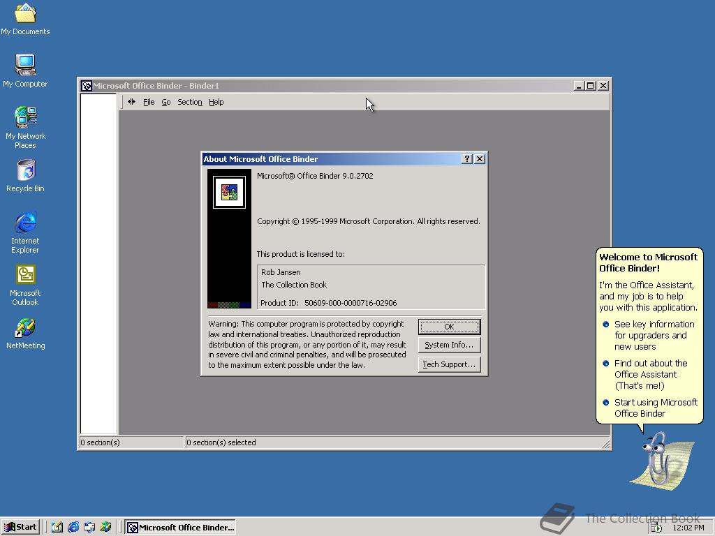Click the '0 section(s)' status bar text
This screenshot has width=715, height=536.
coord(100,442)
